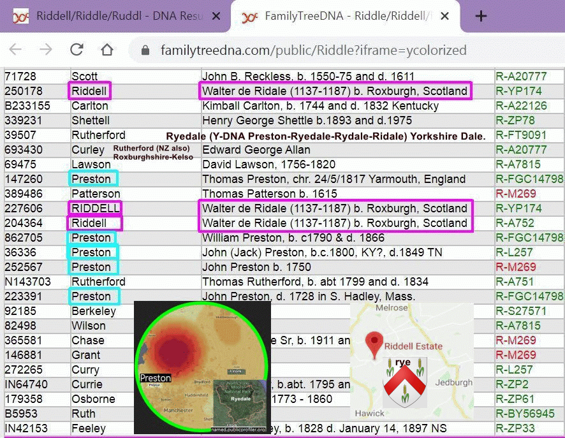Click haplogroup R-ZP33 in Feeley row
The image size is (565, 438).
(x=515, y=428)
